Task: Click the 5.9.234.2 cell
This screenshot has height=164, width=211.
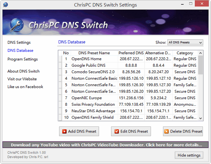Action: pos(158,98)
